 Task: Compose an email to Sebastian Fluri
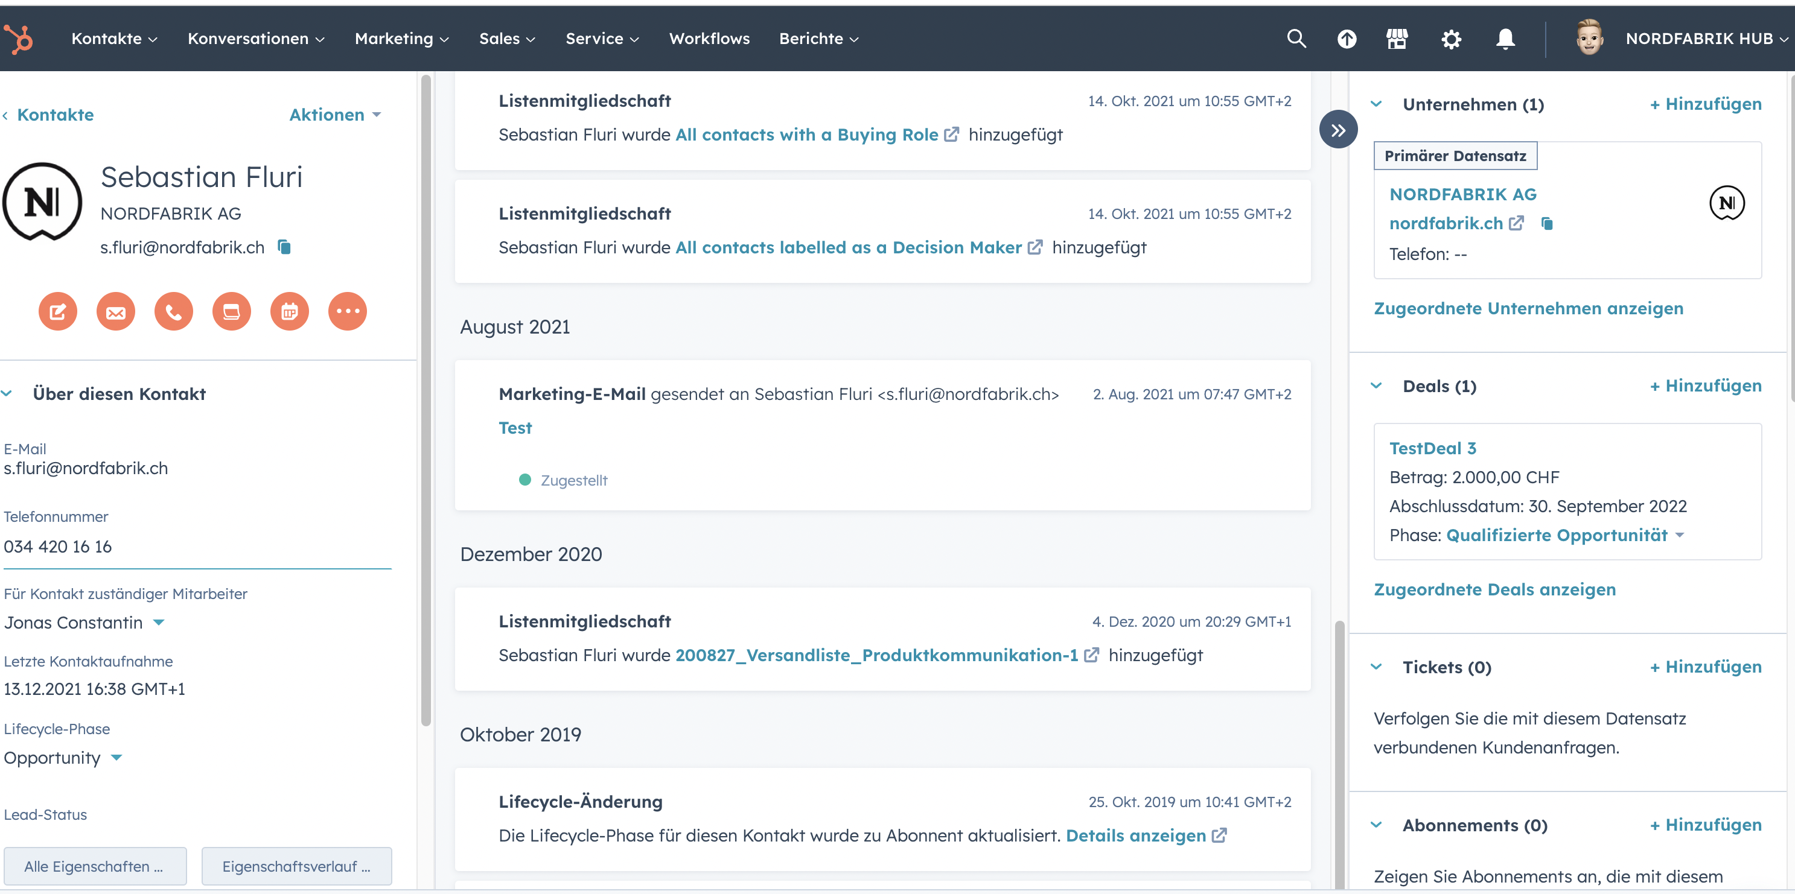pyautogui.click(x=115, y=311)
